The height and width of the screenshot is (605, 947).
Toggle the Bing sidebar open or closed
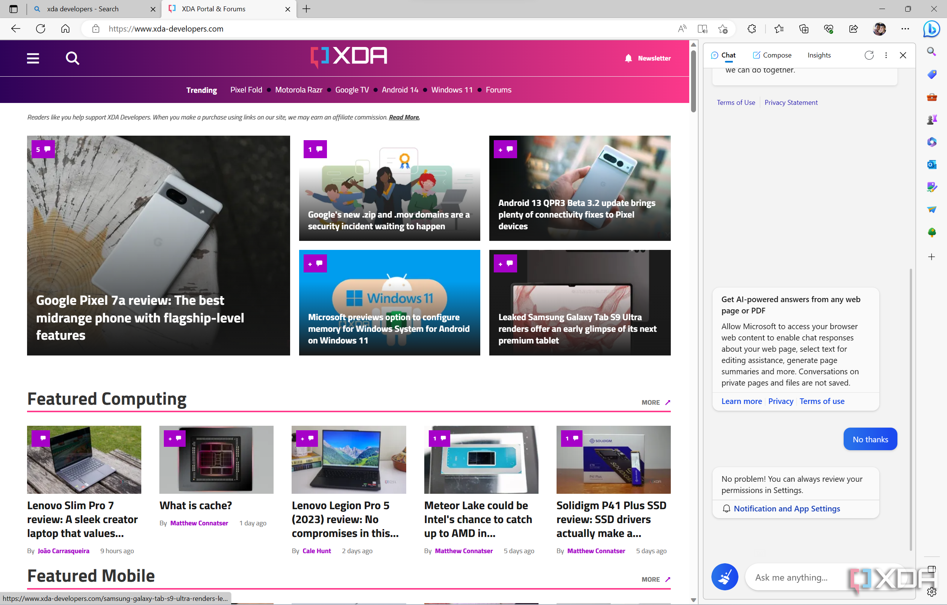coord(932,29)
